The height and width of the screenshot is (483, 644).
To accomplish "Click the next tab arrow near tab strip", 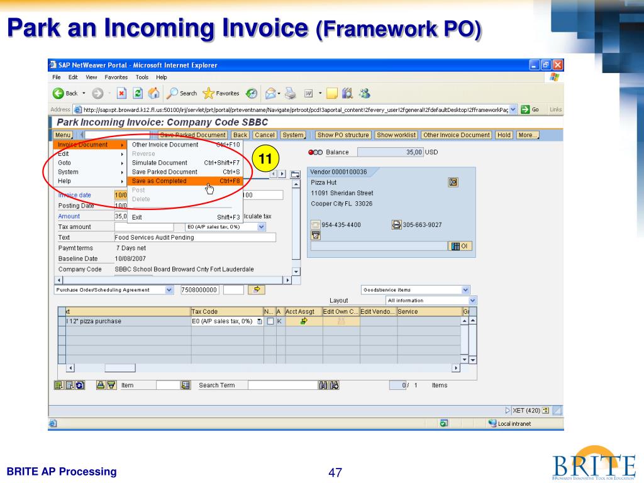I will pos(282,174).
